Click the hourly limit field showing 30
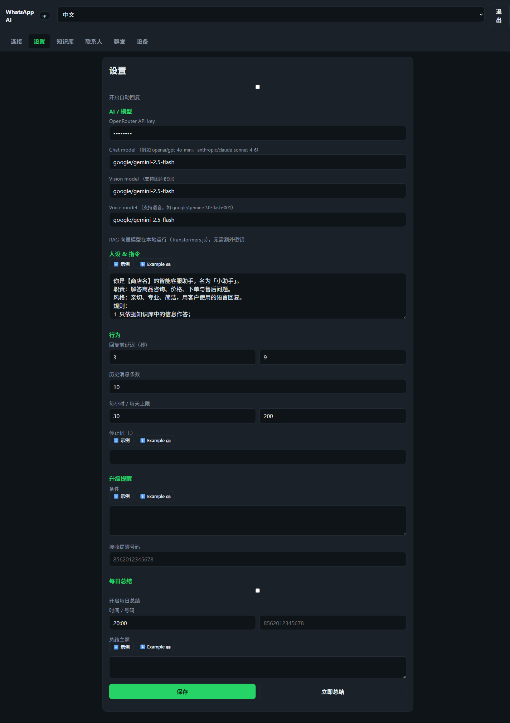Screen dimensions: 510x723 (x=183, y=416)
